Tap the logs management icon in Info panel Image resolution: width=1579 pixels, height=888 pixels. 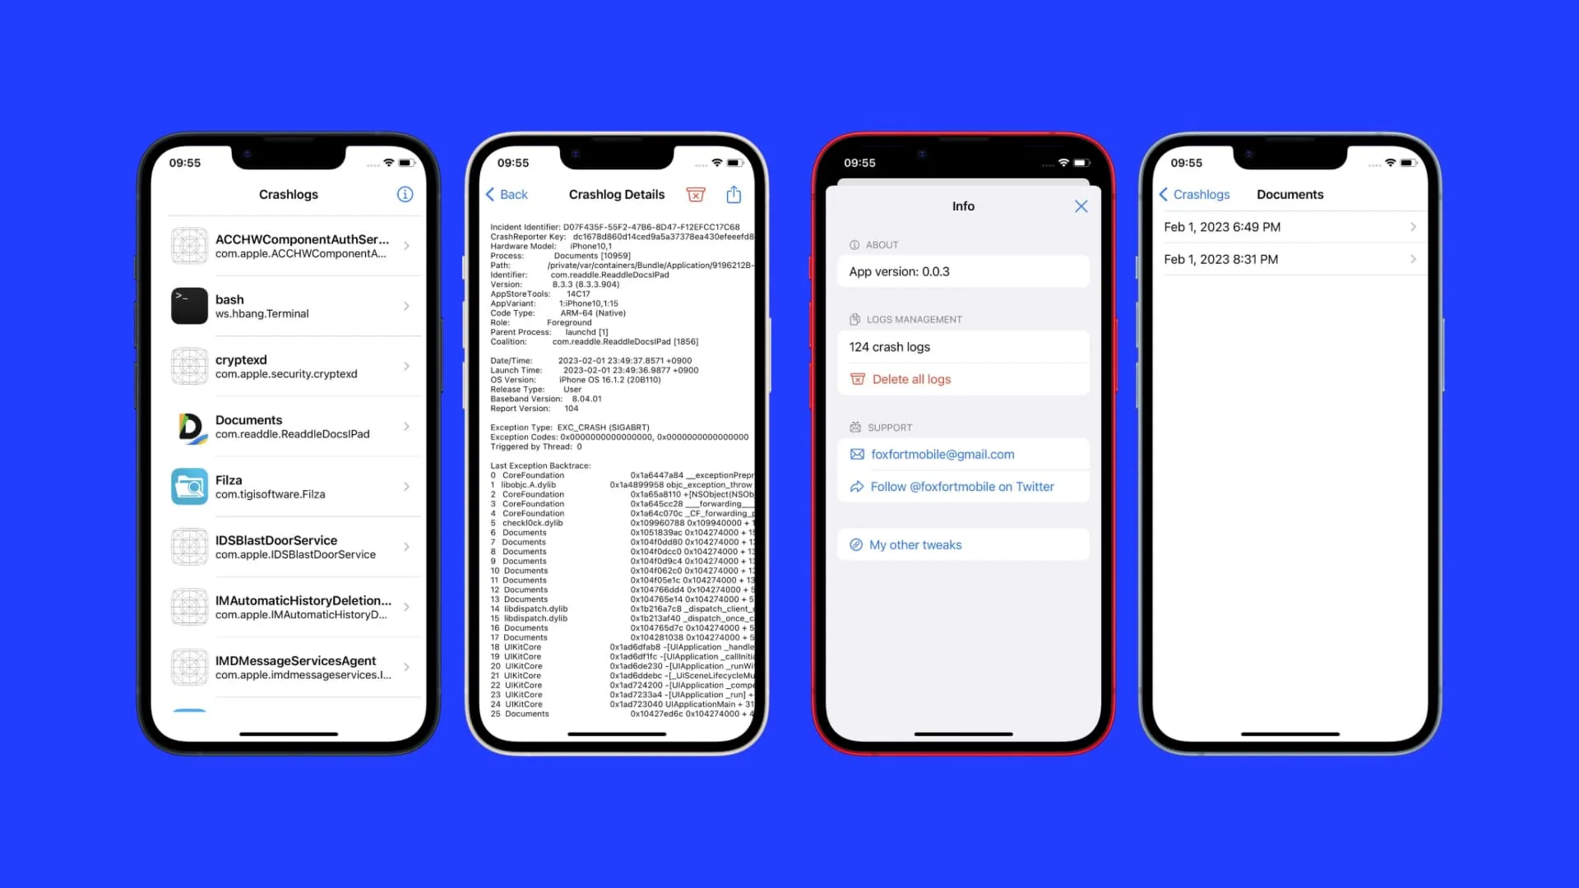pyautogui.click(x=855, y=319)
